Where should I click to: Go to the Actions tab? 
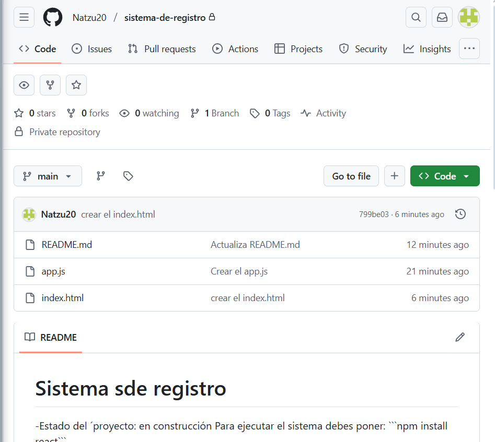pos(235,49)
